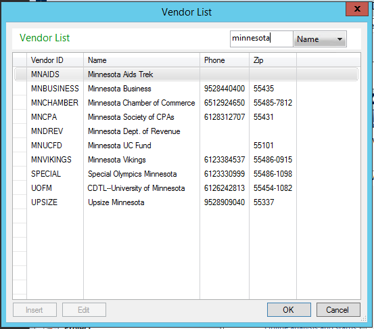Image resolution: width=374 pixels, height=329 pixels.
Task: Click zip code 55431
Action: coord(263,117)
